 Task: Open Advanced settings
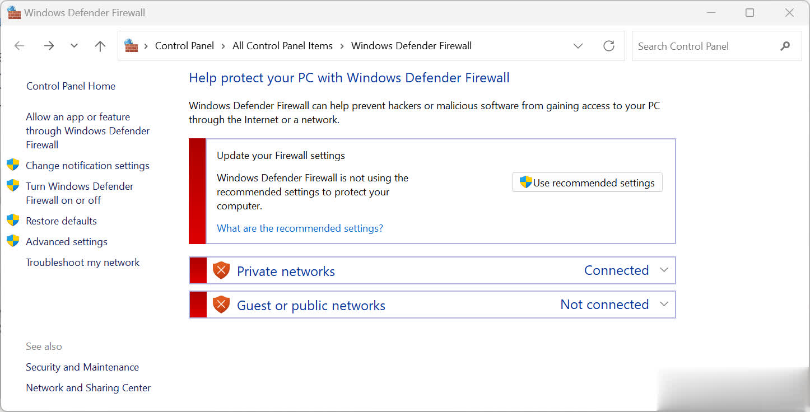point(67,242)
